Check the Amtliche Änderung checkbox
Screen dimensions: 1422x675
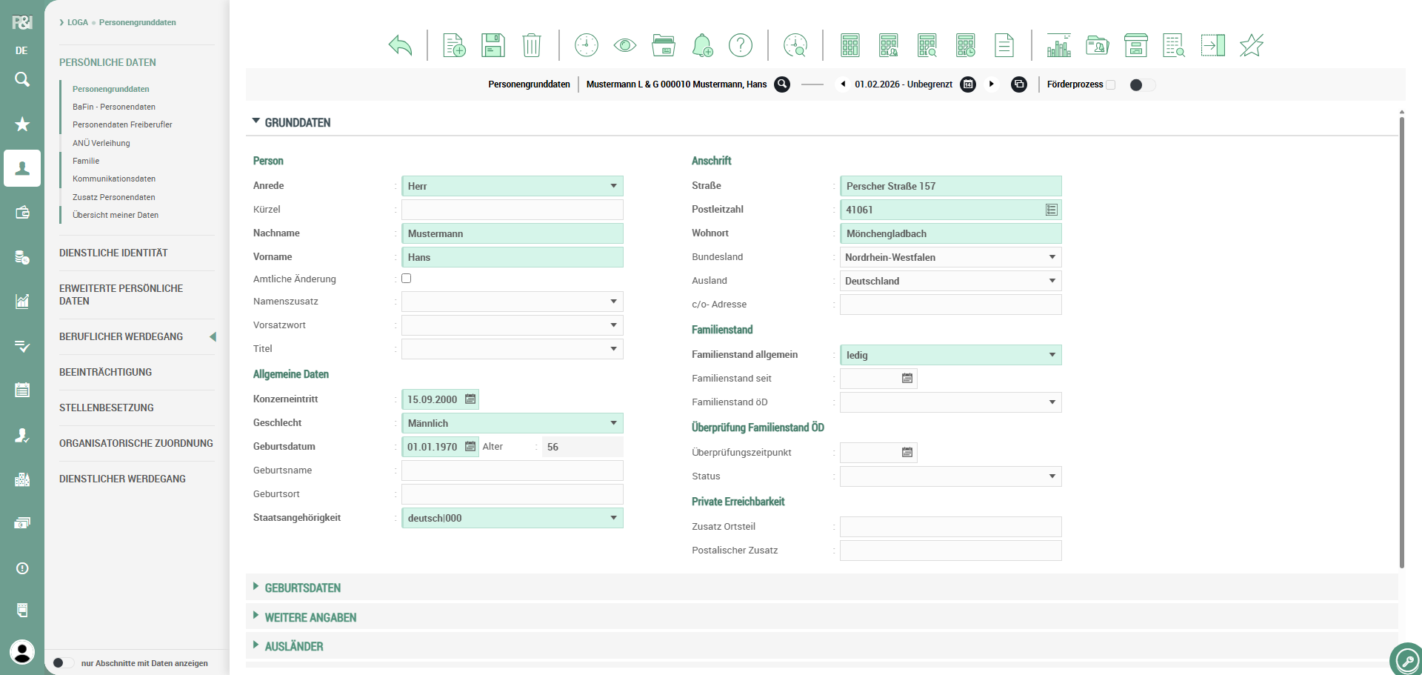406,279
